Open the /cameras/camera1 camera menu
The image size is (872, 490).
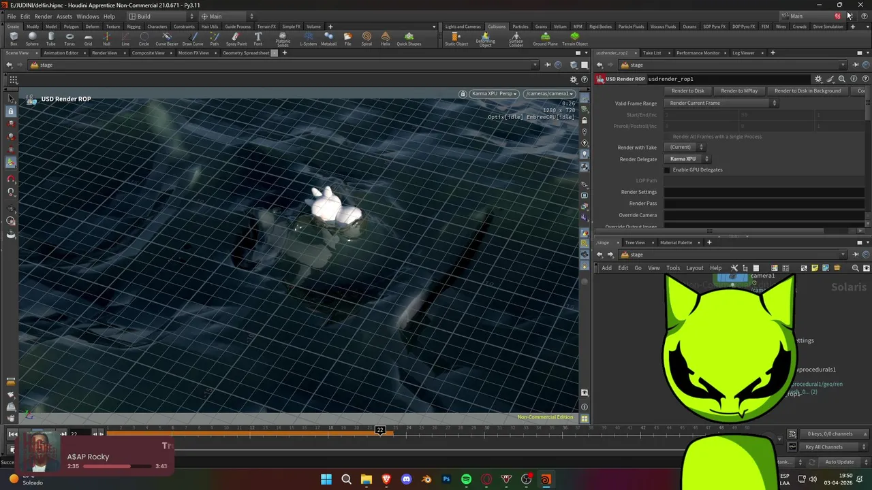coord(549,93)
